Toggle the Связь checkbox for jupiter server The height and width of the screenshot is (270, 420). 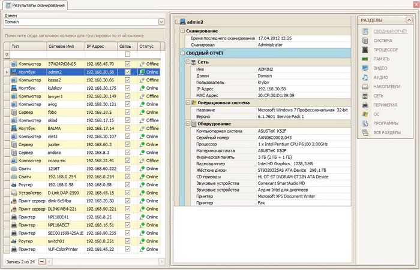click(127, 144)
